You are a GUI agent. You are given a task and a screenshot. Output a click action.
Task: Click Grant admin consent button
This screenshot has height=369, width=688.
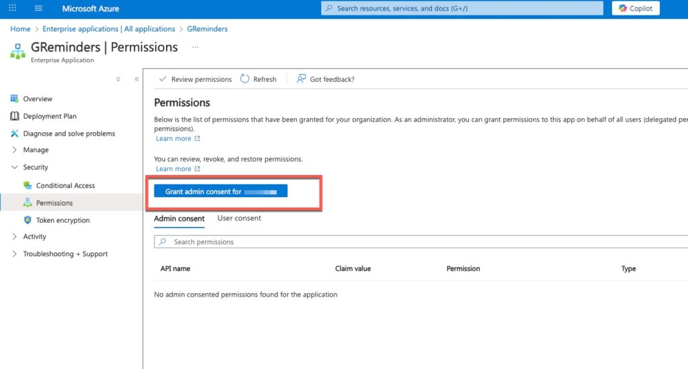tap(220, 191)
